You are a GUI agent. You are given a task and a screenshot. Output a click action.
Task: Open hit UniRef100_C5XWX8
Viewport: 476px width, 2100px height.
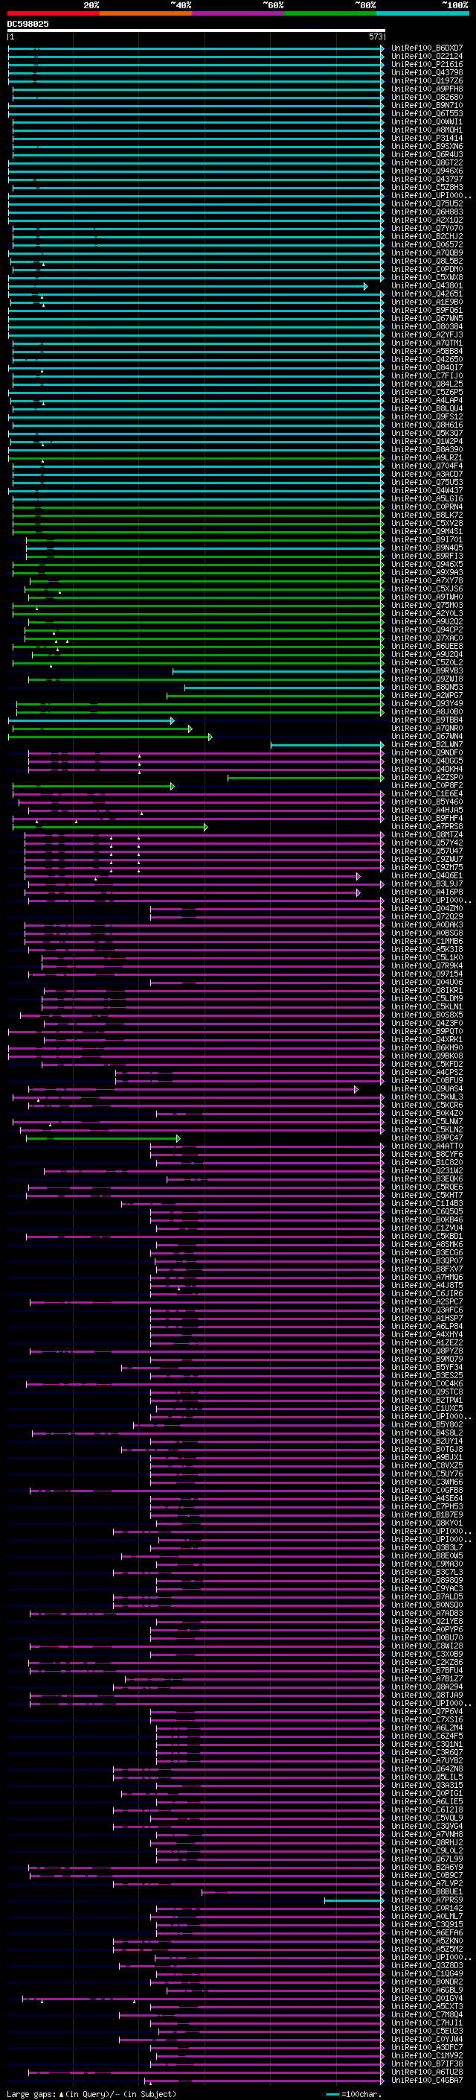[x=427, y=277]
